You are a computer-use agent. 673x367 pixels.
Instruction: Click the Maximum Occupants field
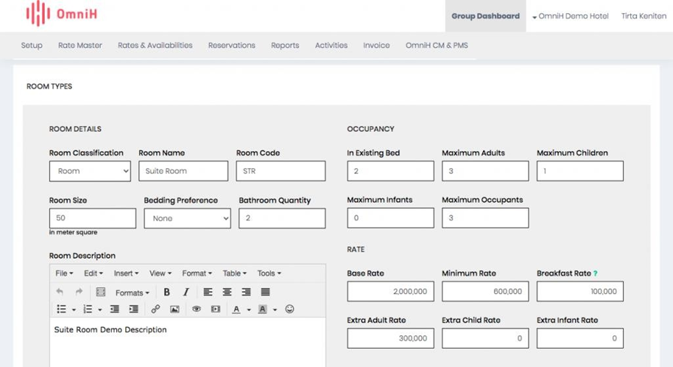(x=485, y=218)
